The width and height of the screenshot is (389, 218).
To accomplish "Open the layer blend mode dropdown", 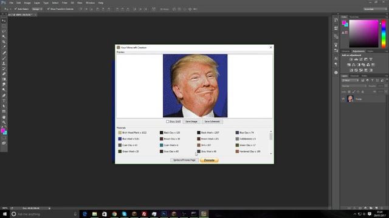I will coord(354,86).
